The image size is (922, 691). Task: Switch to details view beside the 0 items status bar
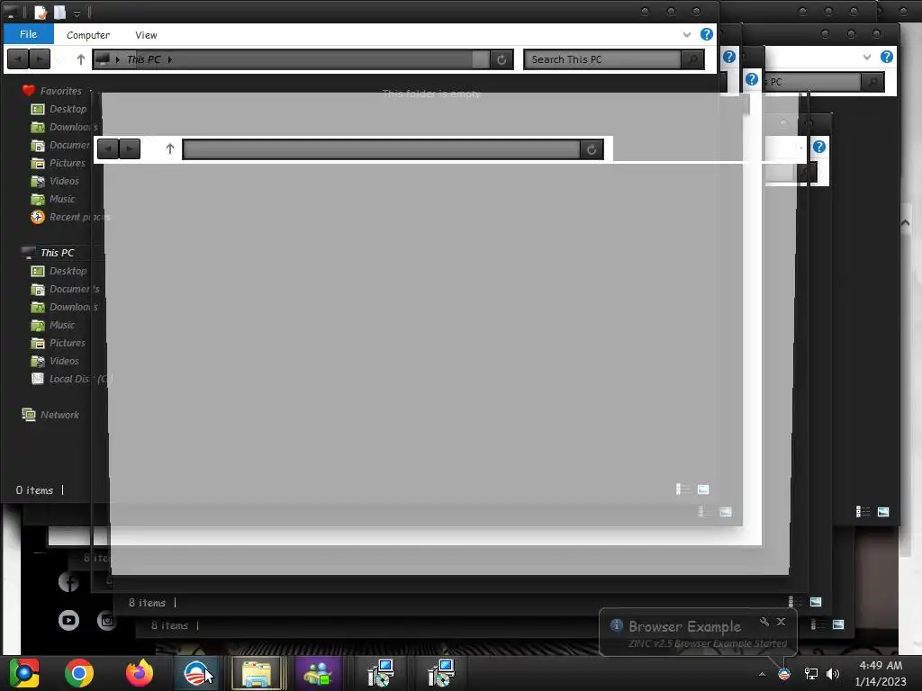pyautogui.click(x=682, y=489)
